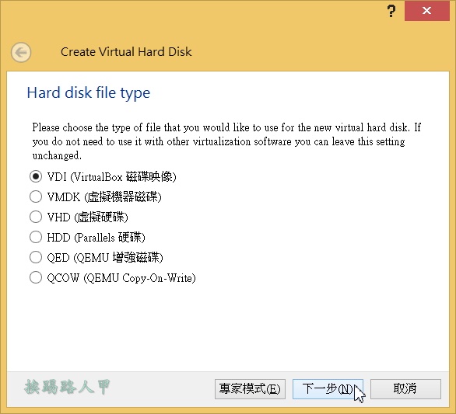Image resolution: width=456 pixels, height=414 pixels.
Task: Click the 'VMDK (虛擬機器磁碟)' label text
Action: coord(104,197)
